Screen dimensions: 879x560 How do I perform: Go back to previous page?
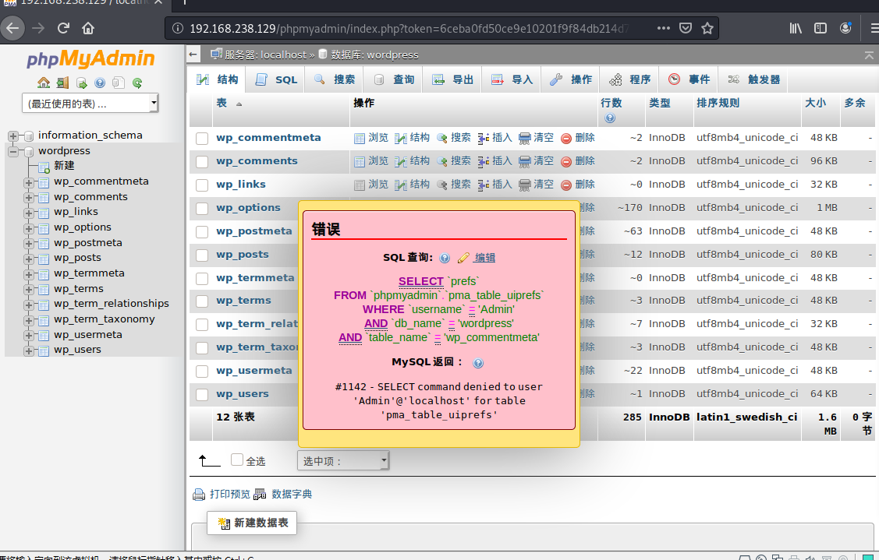coord(12,28)
